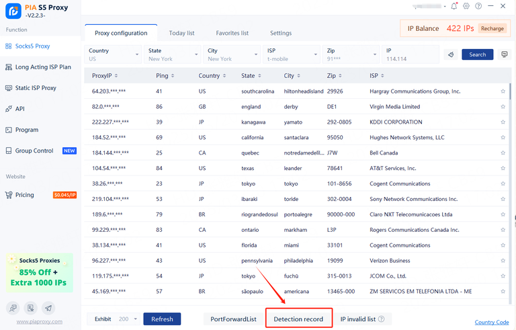516x330 pixels.
Task: Open the Country Code link
Action: pos(491,323)
